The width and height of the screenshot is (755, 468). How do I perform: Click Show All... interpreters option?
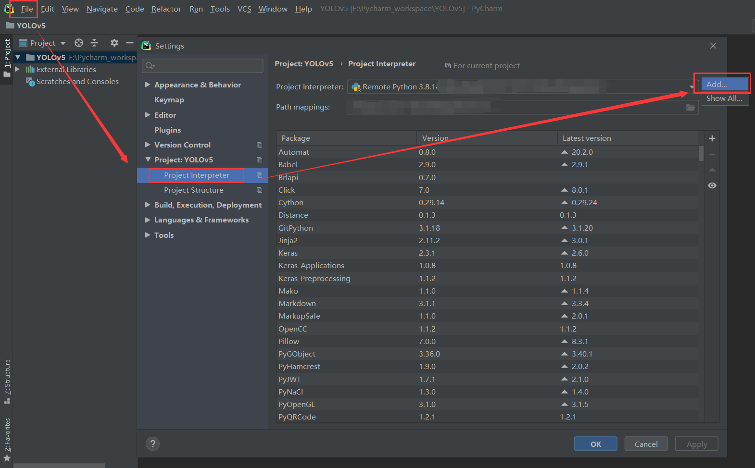(x=725, y=98)
